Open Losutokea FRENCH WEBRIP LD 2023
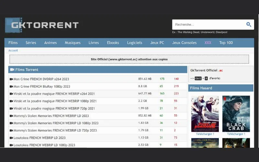This screenshot has width=259, height=162. point(39,138)
